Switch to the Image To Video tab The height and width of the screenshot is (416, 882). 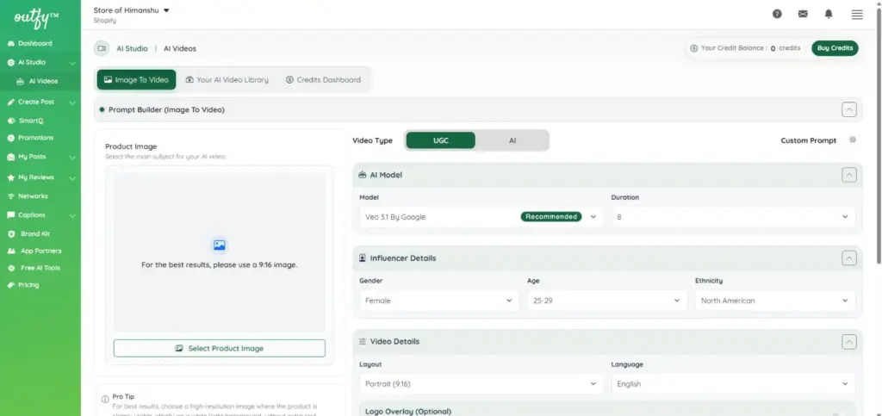(x=136, y=80)
